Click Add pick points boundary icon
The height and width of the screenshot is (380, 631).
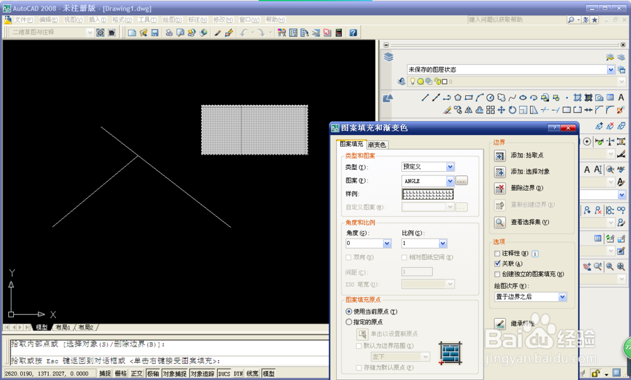499,155
